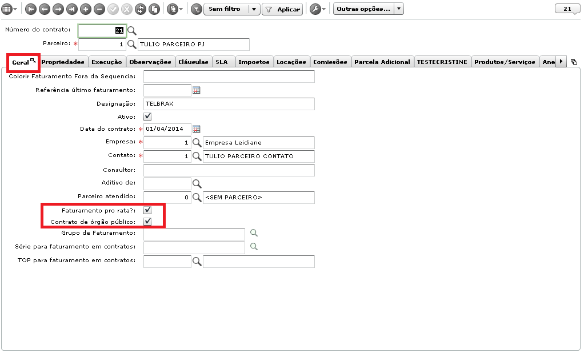Disable Contrato de órgão público checkbox

pyautogui.click(x=147, y=222)
